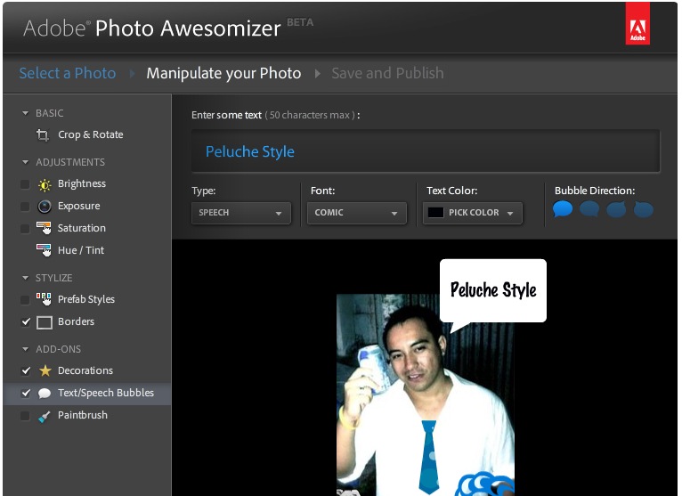
Task: Pick the last bubble direction icon
Action: click(x=643, y=209)
